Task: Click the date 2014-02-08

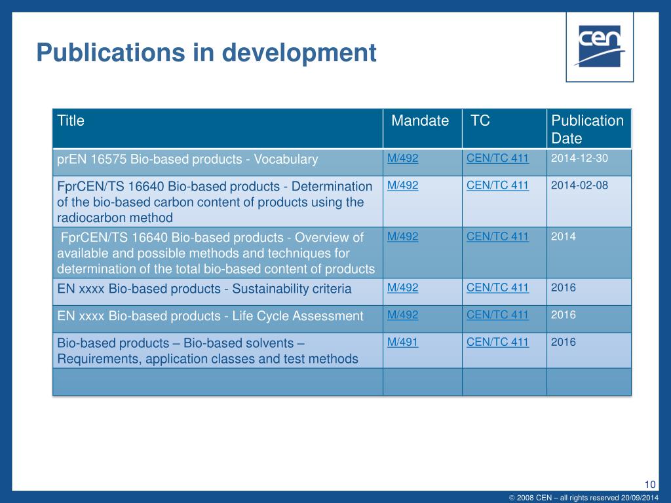Action: (x=579, y=185)
